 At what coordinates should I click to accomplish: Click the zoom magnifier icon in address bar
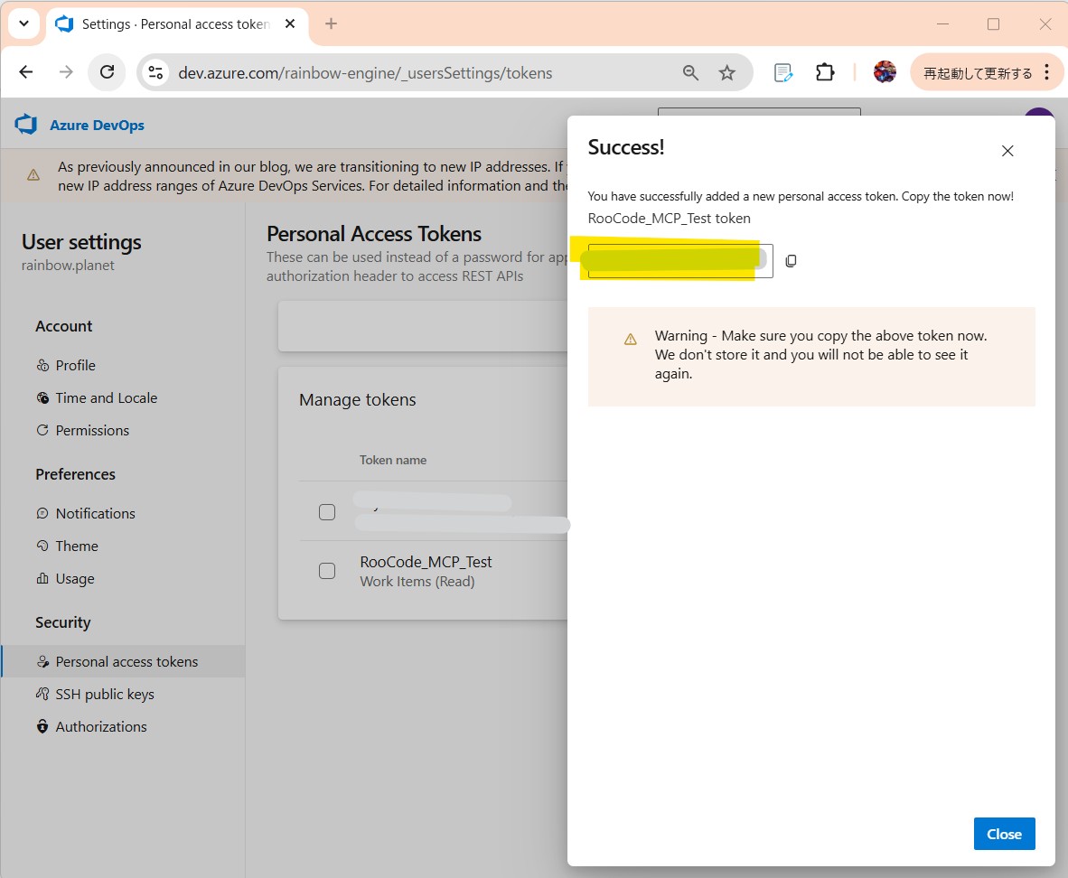click(690, 73)
